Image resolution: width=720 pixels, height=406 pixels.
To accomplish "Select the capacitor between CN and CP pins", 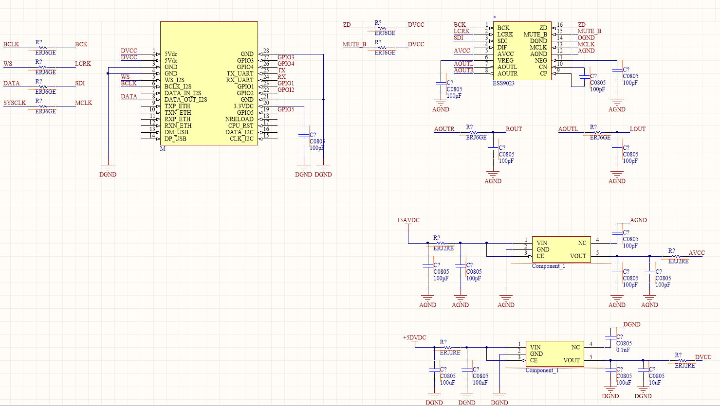I will 584,78.
